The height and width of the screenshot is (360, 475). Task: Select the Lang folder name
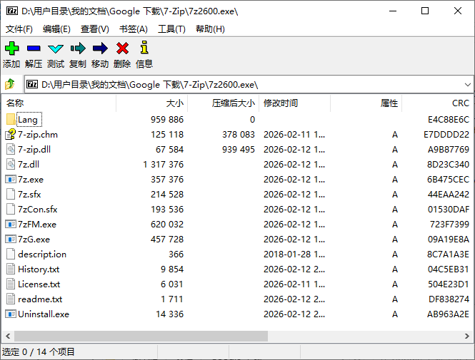[x=28, y=120]
